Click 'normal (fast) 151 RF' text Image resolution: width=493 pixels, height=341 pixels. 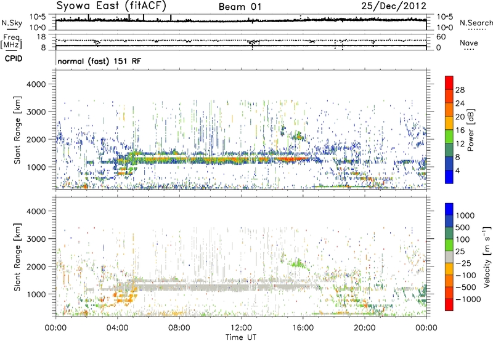(x=99, y=61)
